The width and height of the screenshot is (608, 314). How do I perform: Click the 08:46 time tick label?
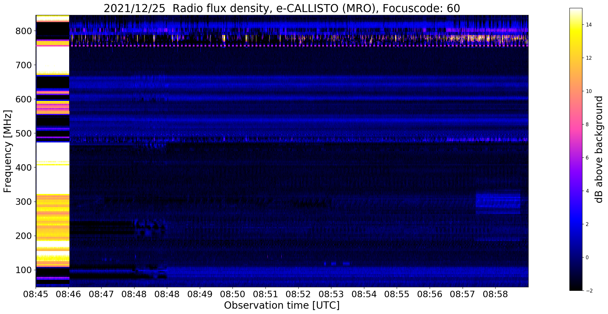point(69,295)
